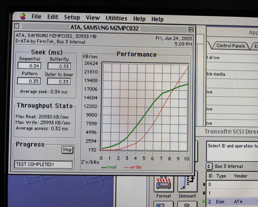Open the Setup menu
Screen dimensions: 258x207
point(72,17)
